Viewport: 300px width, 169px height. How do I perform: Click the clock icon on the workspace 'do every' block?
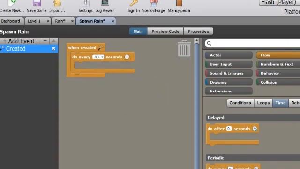[127, 57]
